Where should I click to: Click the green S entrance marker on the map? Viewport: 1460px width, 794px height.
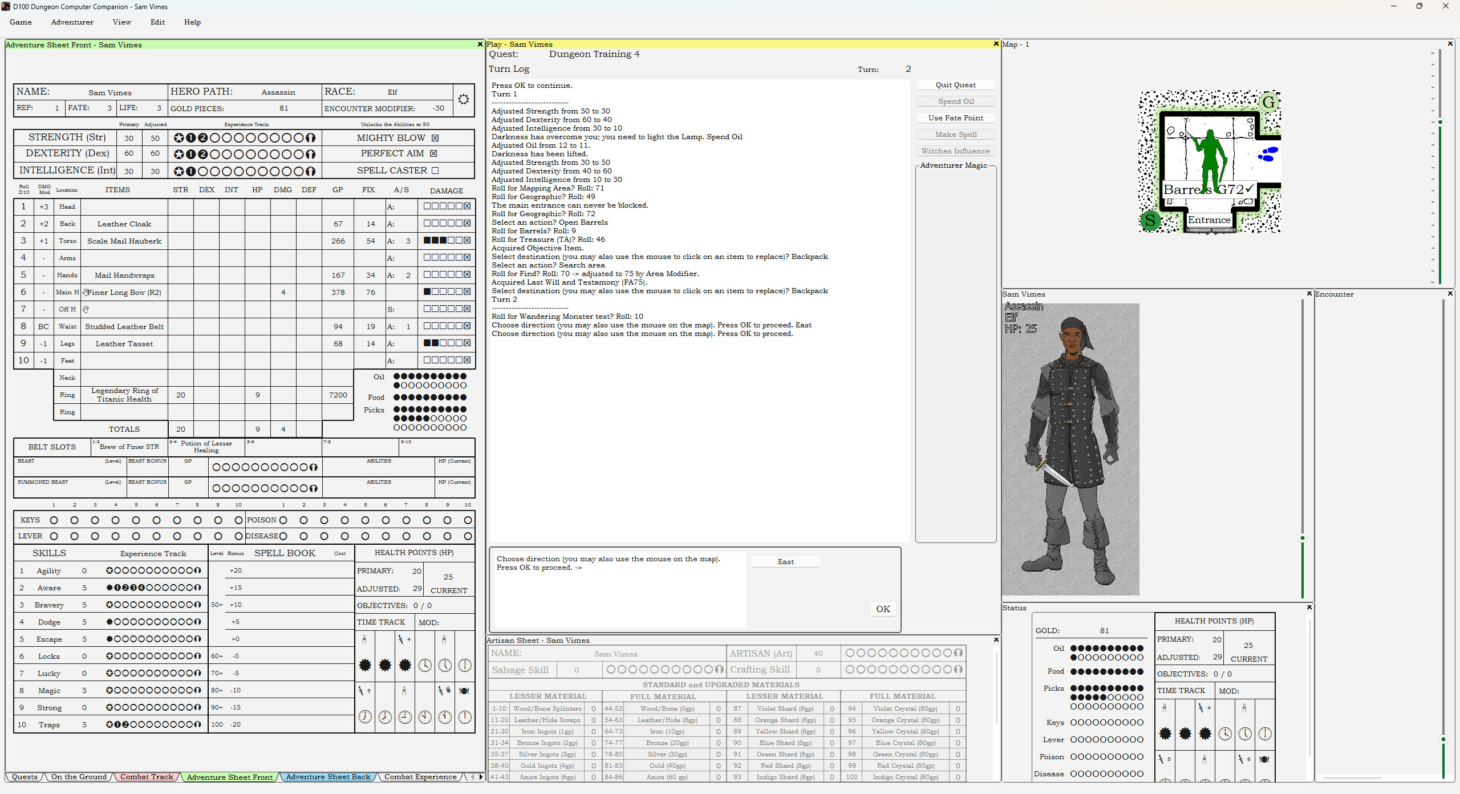(1150, 221)
